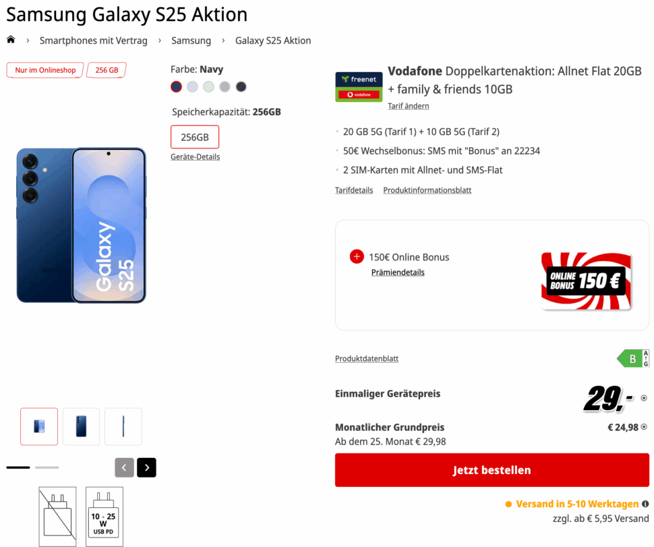654x547 pixels.
Task: Click the home breadcrumb icon
Action: [x=11, y=40]
